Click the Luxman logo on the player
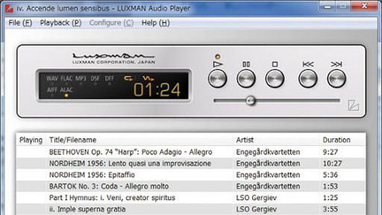The height and width of the screenshot is (215, 382). coord(114,58)
